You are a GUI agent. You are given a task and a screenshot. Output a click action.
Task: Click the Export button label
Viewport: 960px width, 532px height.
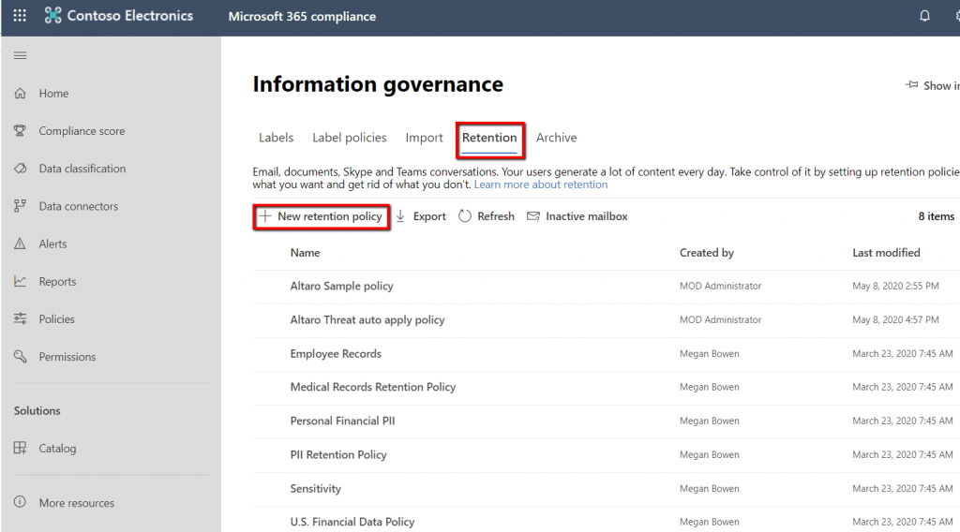click(429, 216)
